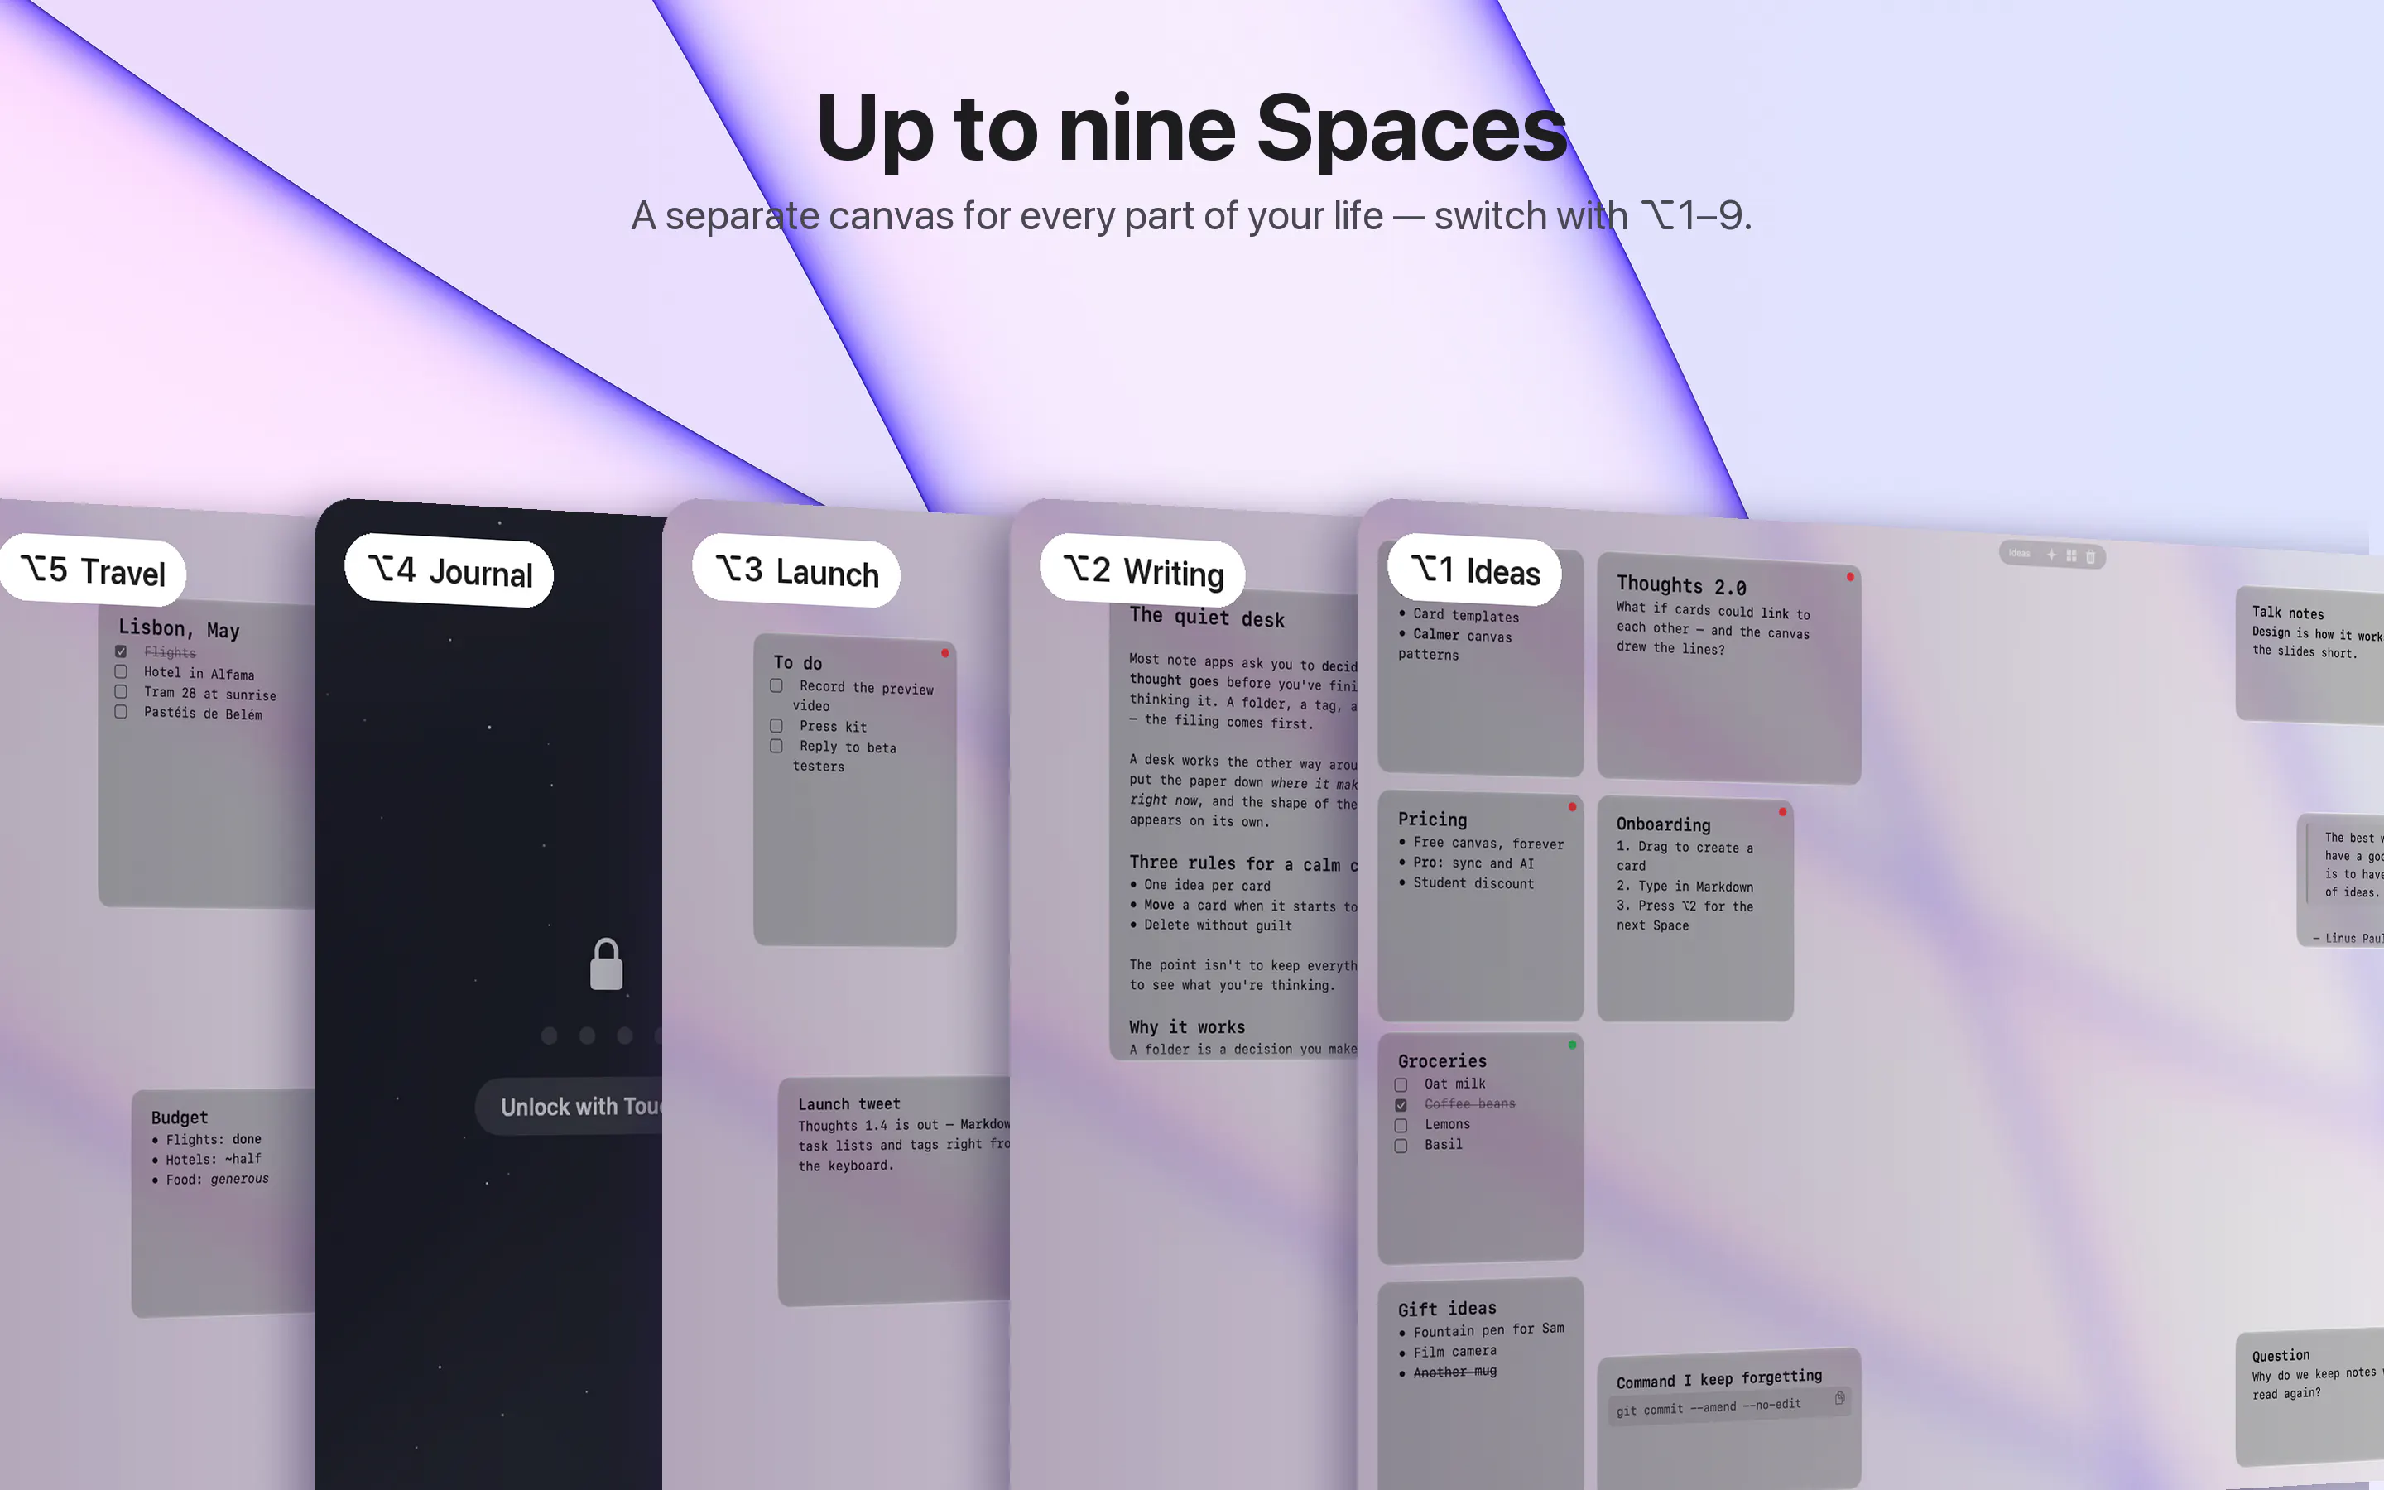Switch to the ⌥2 Writing space

coord(1142,571)
